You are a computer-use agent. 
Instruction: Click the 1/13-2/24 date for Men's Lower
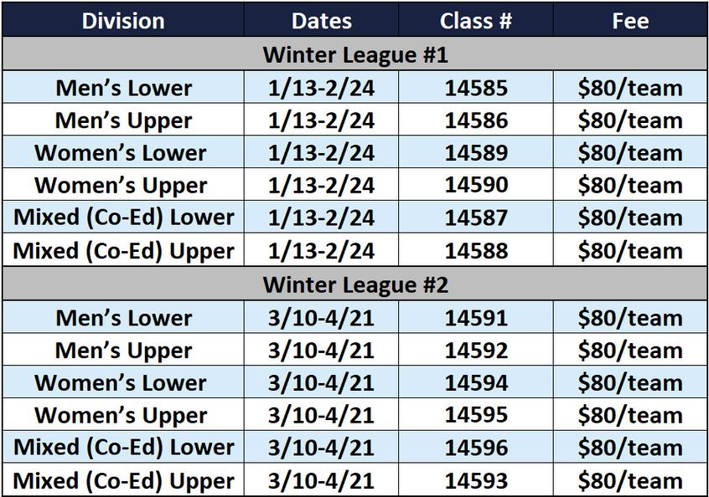pos(322,88)
